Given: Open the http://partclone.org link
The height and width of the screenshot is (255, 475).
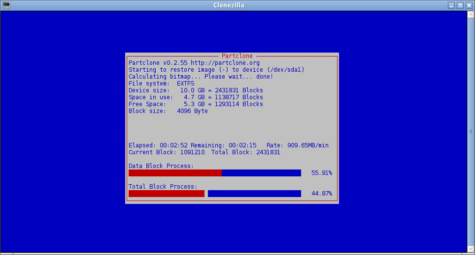Looking at the screenshot, I should tap(225, 63).
